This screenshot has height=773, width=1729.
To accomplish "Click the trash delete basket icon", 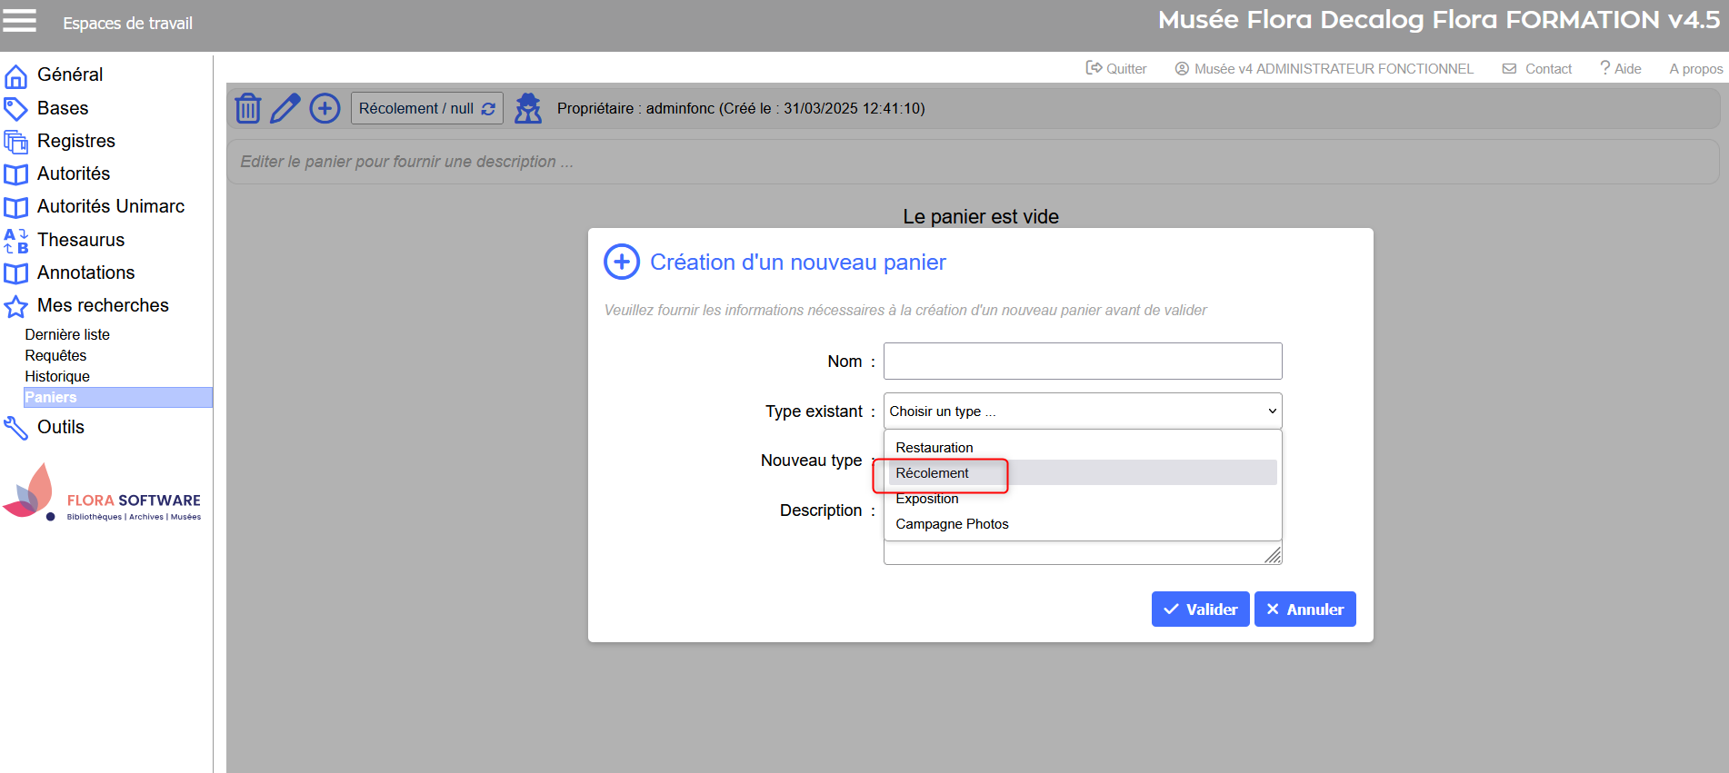I will coord(248,108).
